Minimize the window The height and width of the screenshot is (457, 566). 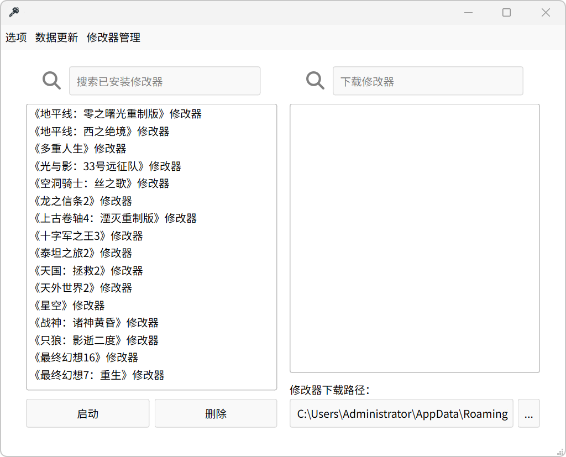(469, 13)
